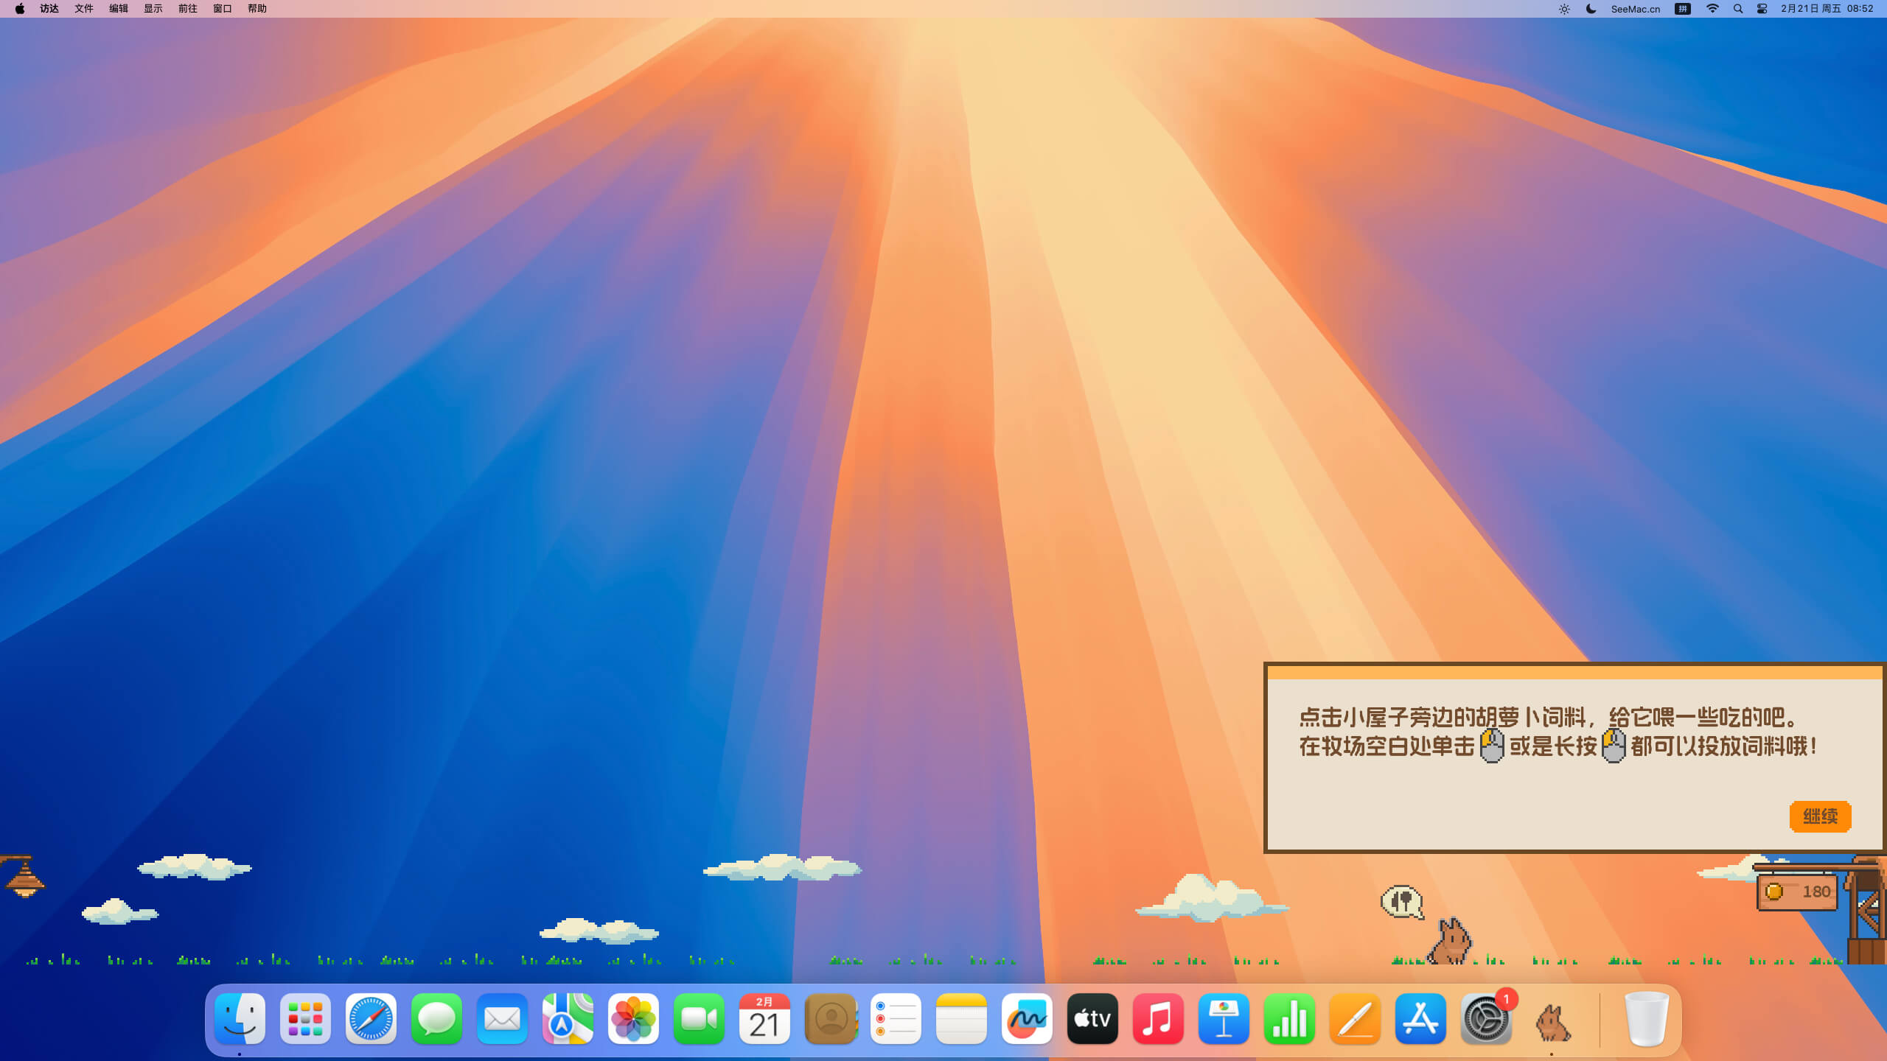This screenshot has height=1061, width=1887.
Task: Open the 编辑 menu
Action: tap(119, 9)
